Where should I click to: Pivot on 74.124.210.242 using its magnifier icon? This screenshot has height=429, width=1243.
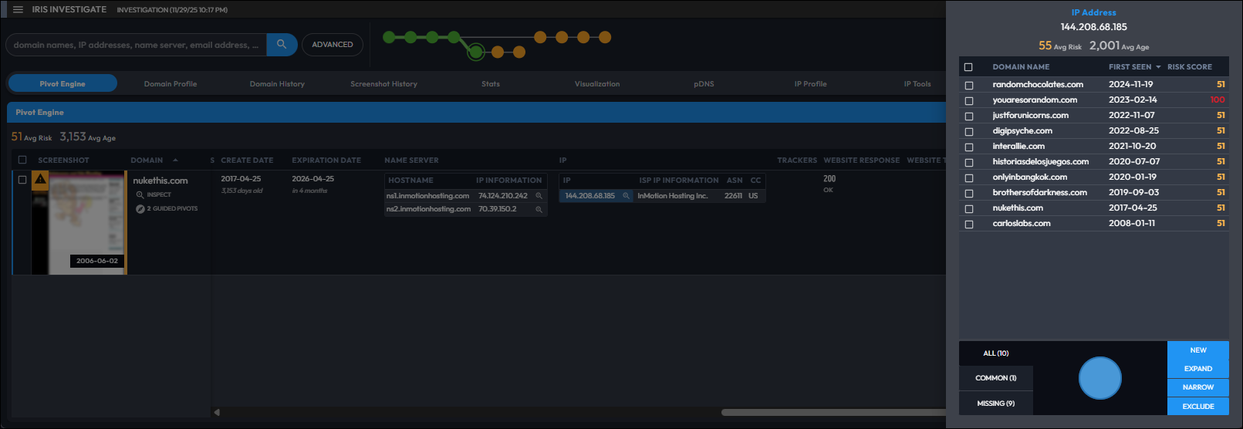click(x=539, y=196)
